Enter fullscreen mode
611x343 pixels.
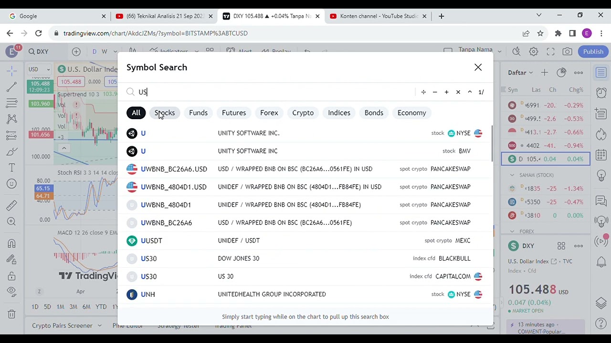550,51
